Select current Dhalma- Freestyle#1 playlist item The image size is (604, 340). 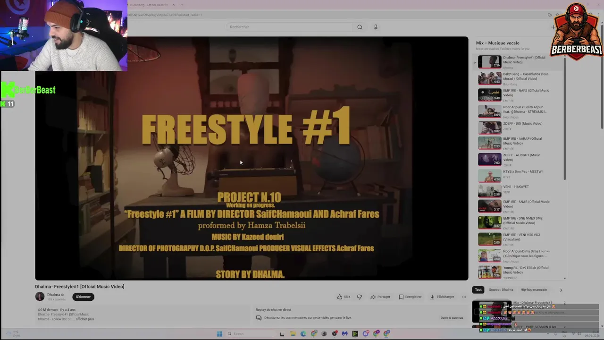point(519,62)
